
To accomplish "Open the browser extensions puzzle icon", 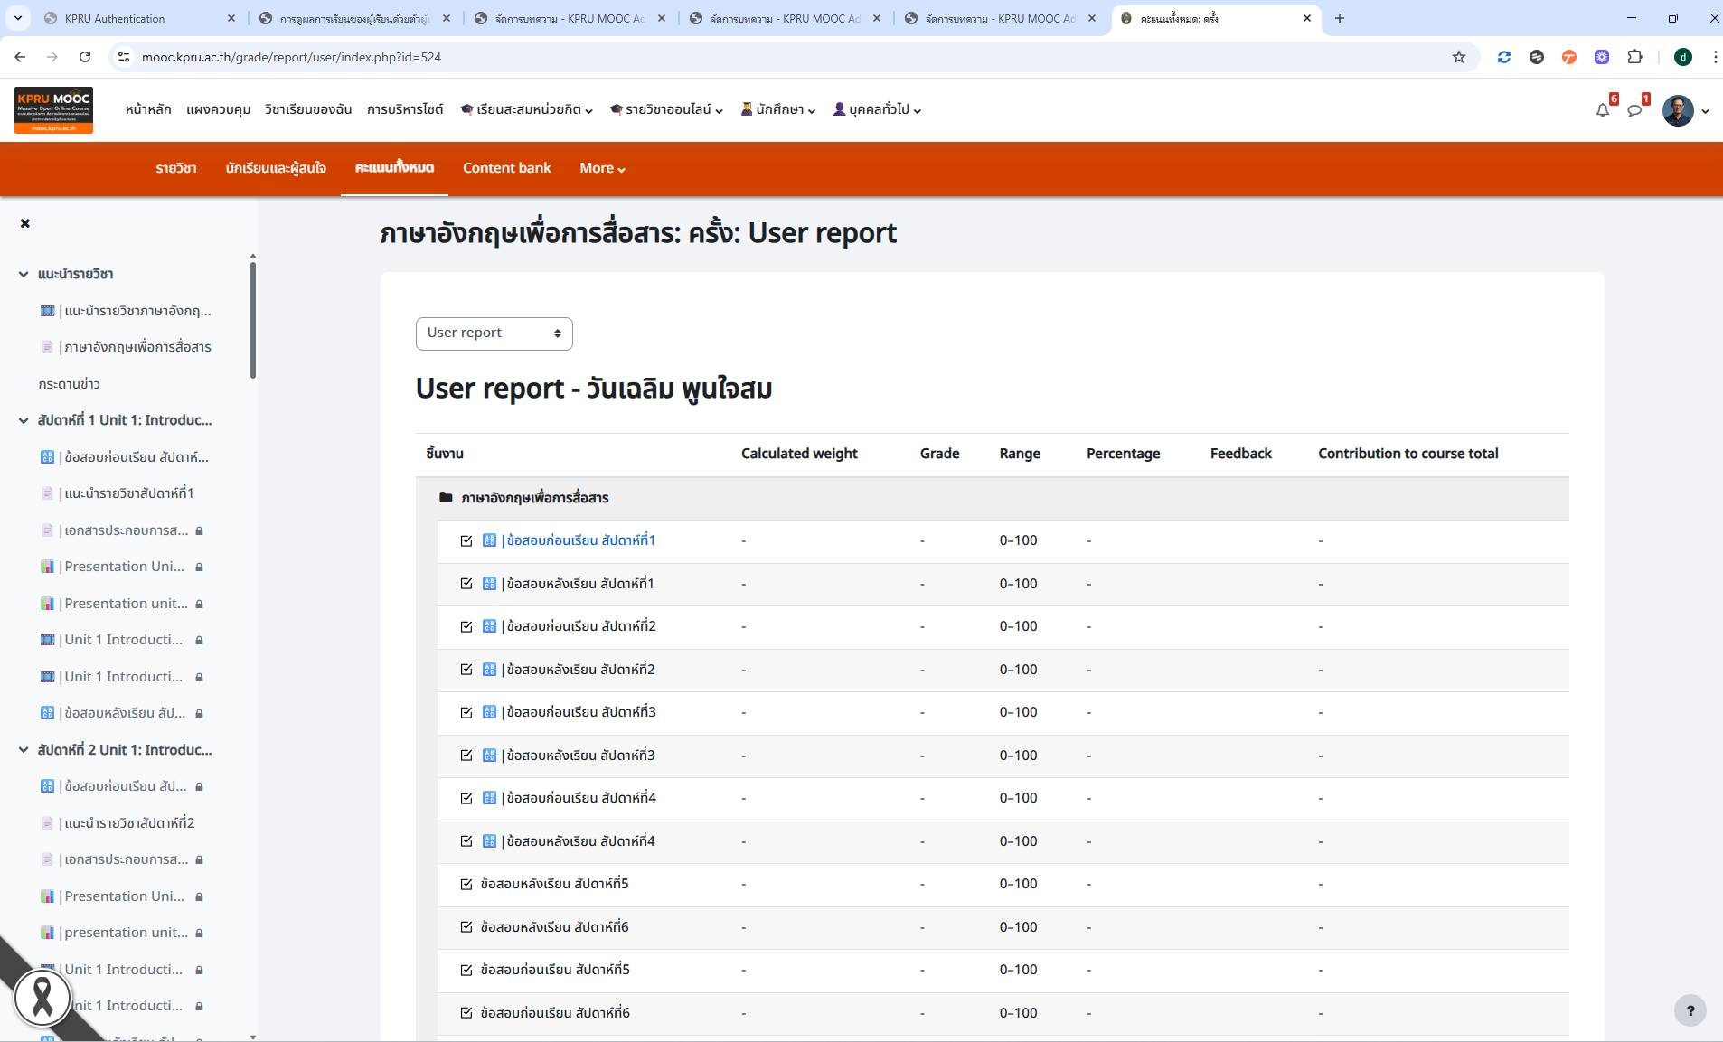I will pos(1634,57).
